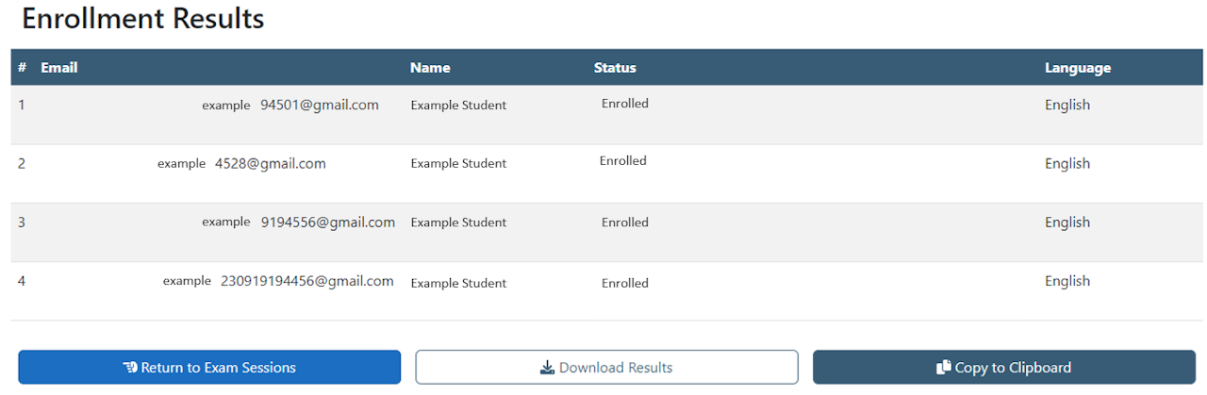The image size is (1207, 395).
Task: Click Enrolled status in row 1
Action: click(625, 104)
